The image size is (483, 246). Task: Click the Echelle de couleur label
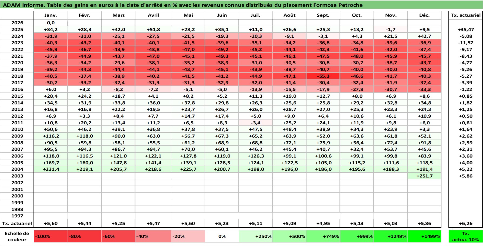click(x=17, y=236)
